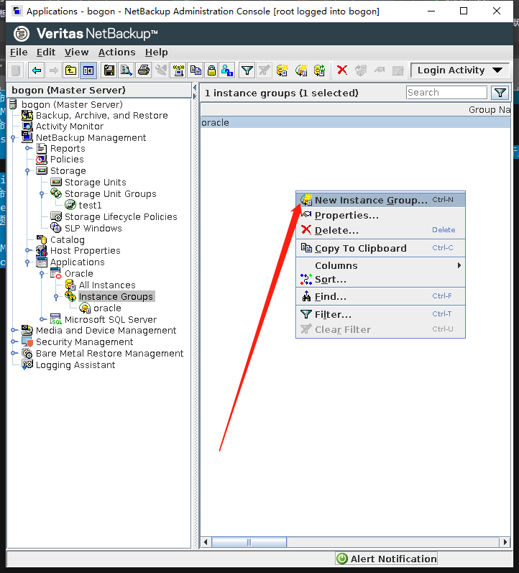Click the user with key icon
Screen dimensions: 519x573
tap(227, 70)
